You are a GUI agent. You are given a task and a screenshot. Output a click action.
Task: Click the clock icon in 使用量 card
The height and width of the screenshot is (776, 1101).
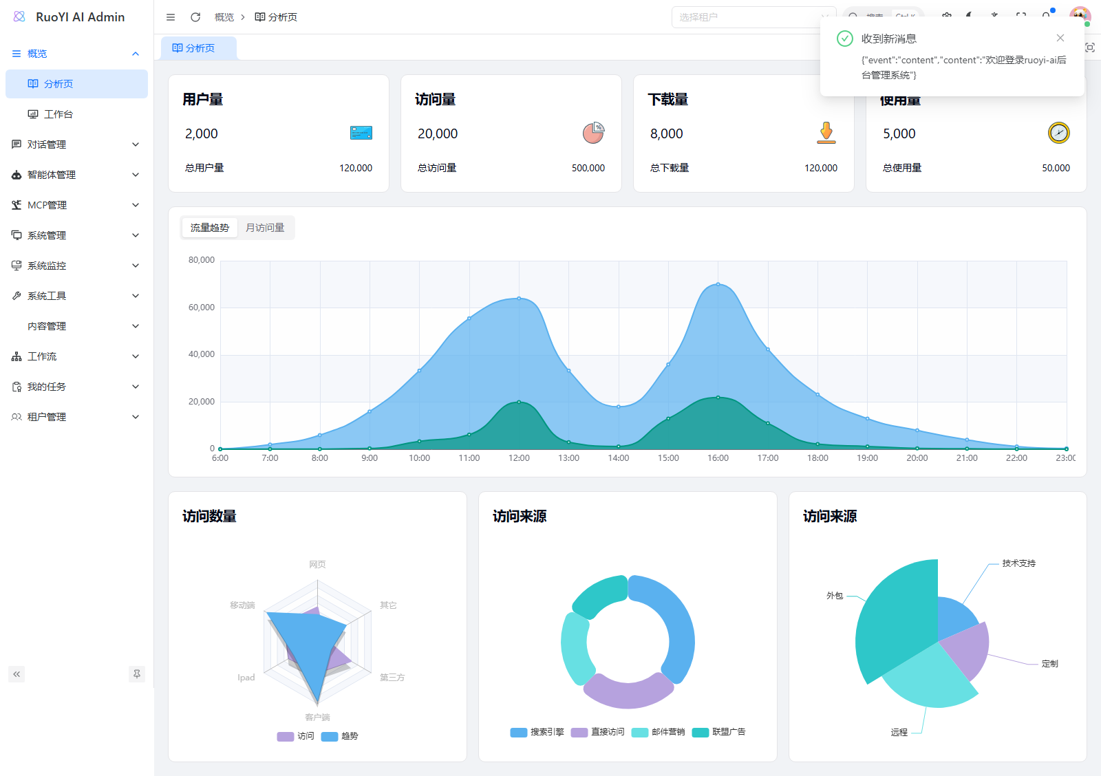coord(1058,133)
